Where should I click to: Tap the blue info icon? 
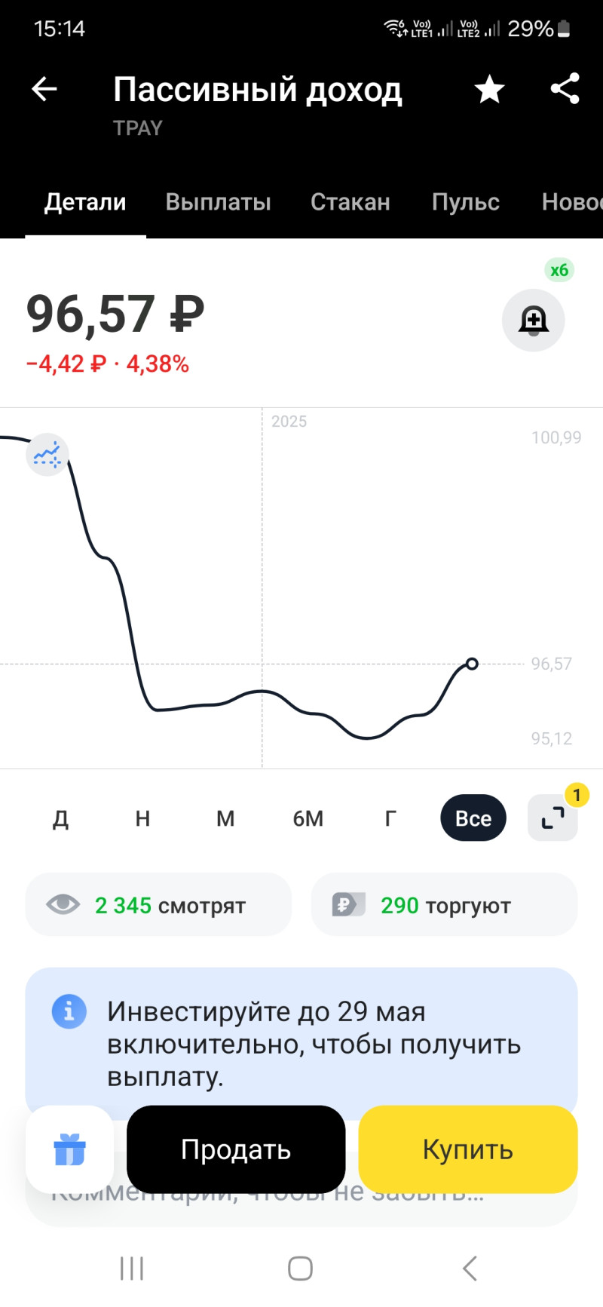69,1011
